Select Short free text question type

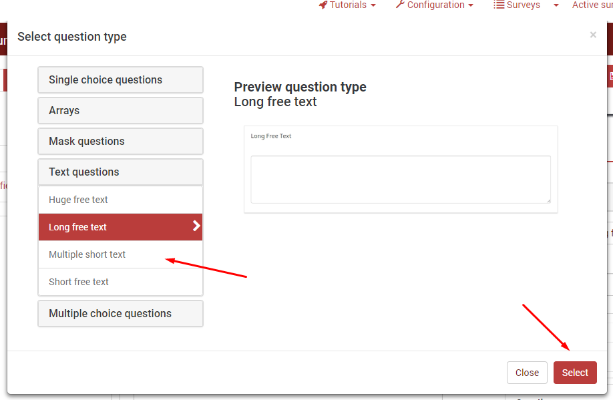click(120, 282)
